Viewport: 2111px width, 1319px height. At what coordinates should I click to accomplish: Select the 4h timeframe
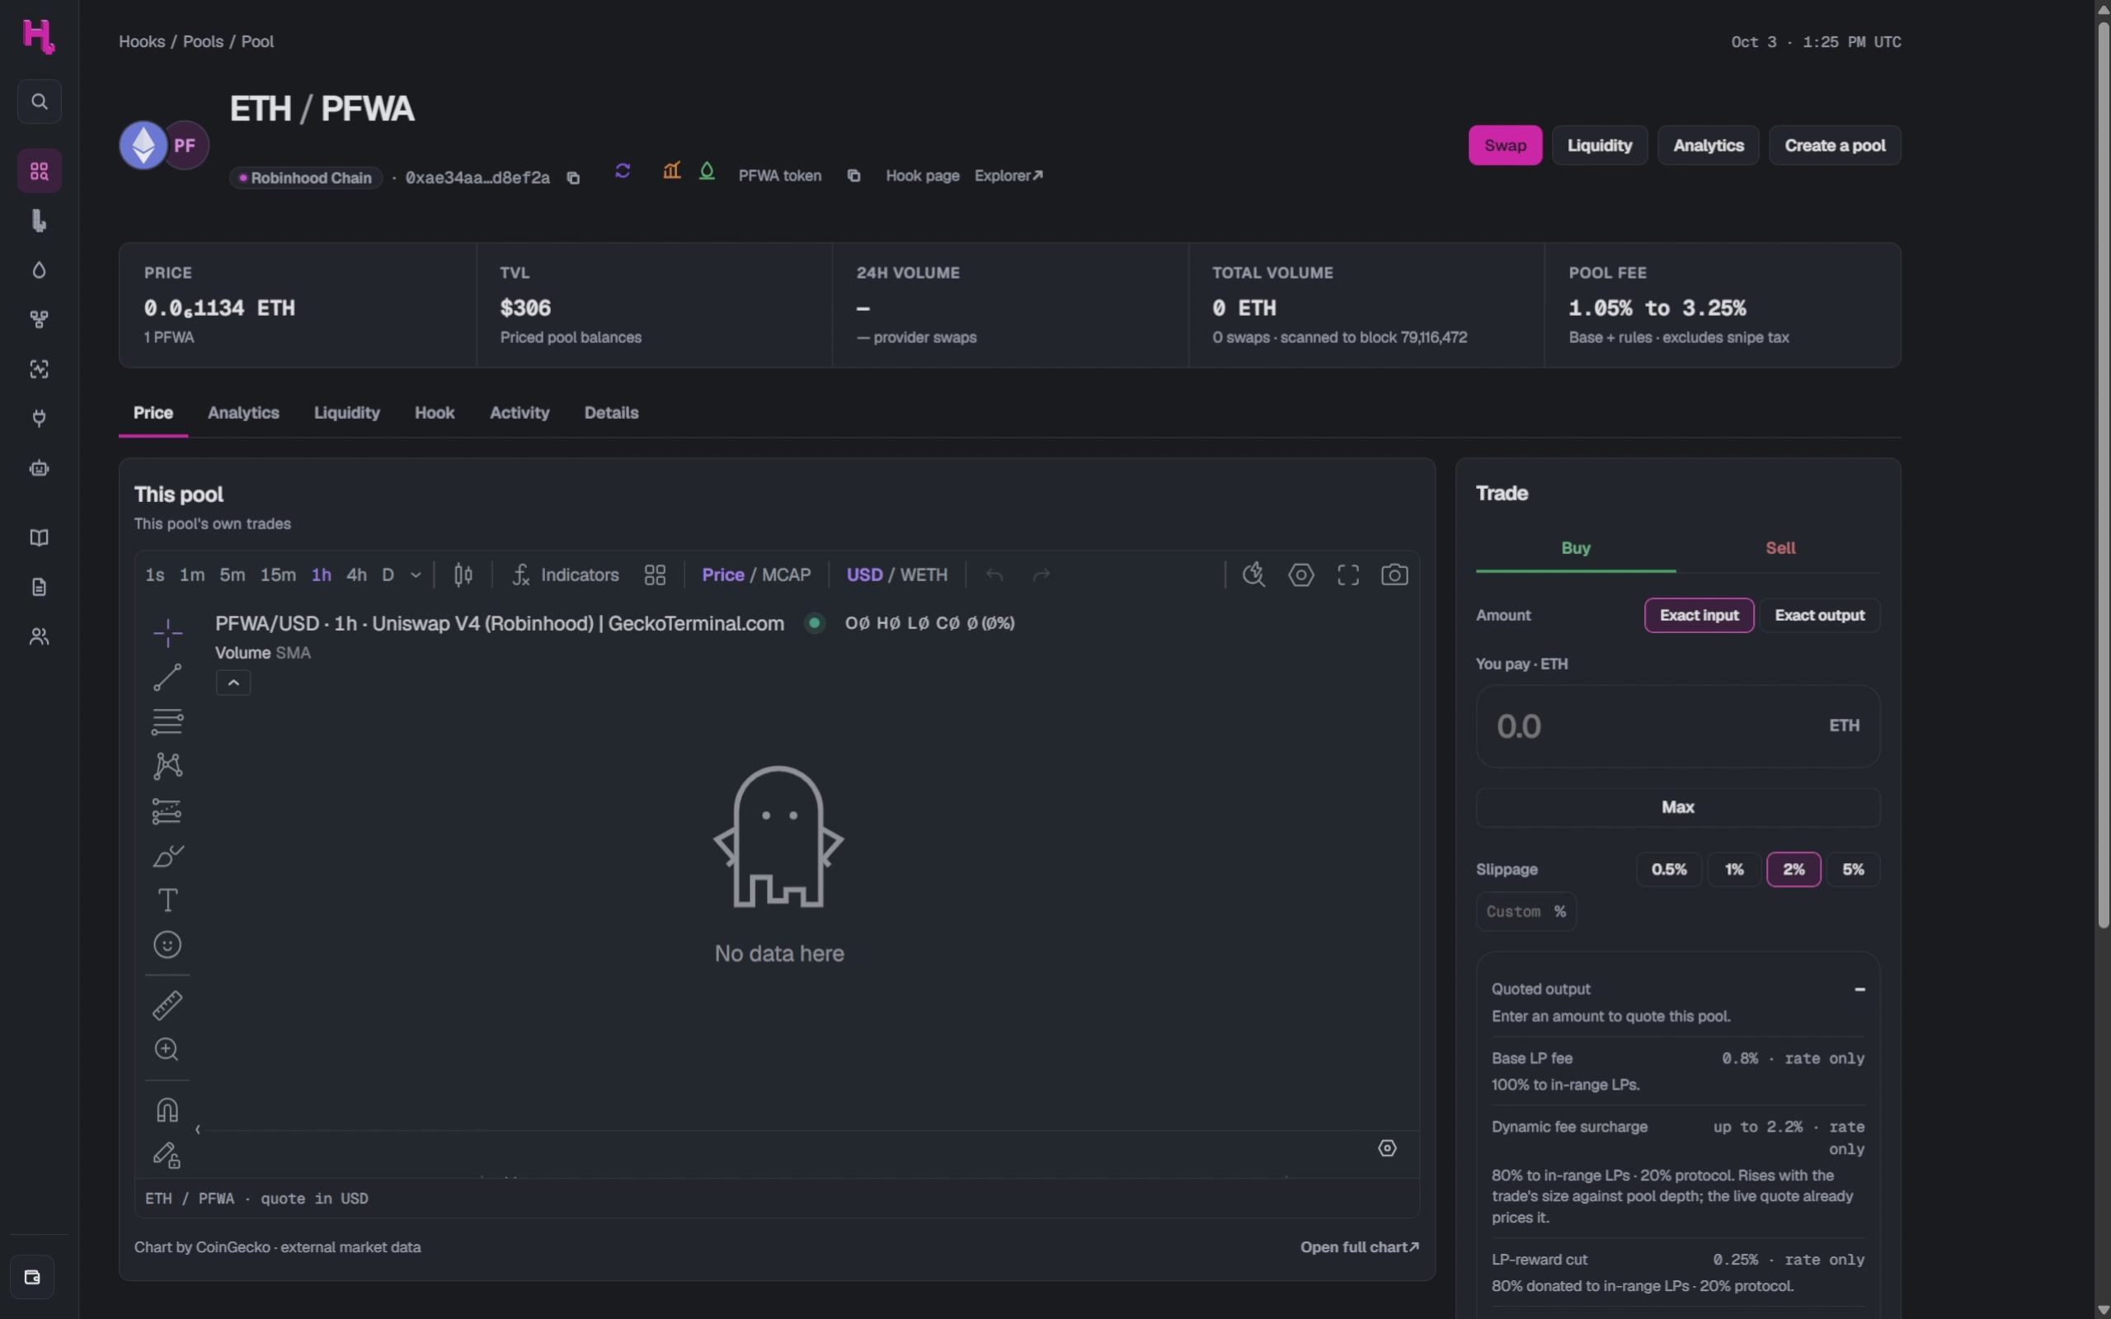[356, 575]
